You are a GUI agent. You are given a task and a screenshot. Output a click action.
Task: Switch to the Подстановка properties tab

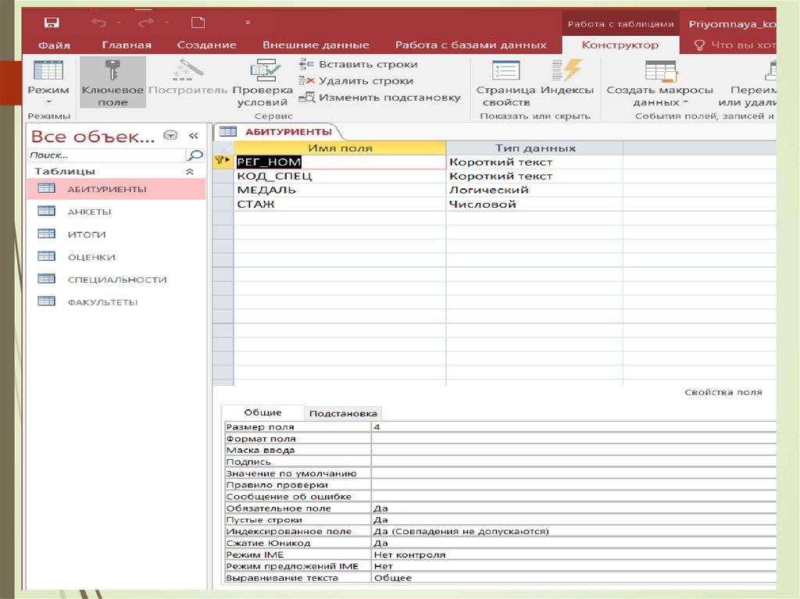[343, 413]
